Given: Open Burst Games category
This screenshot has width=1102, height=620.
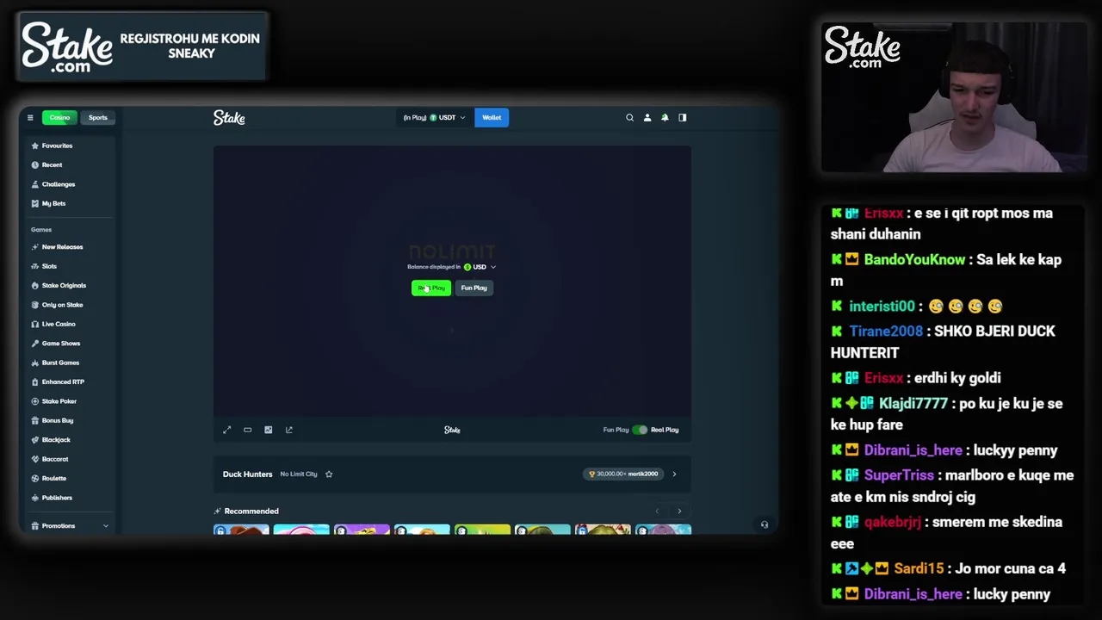Looking at the screenshot, I should pyautogui.click(x=60, y=363).
